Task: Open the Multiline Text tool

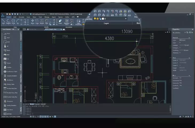Action: 67,22
